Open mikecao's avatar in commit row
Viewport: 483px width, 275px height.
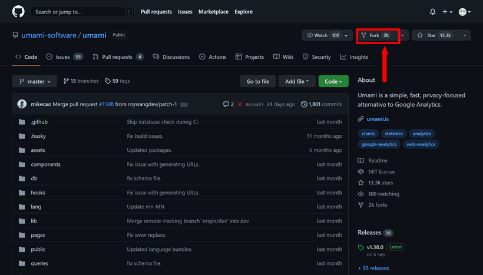click(x=22, y=104)
